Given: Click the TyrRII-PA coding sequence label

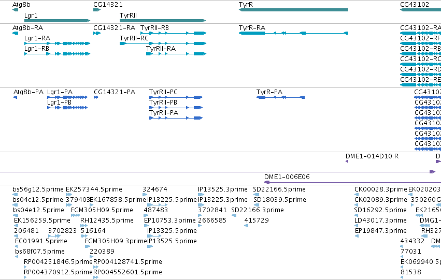Looking at the screenshot, I should [x=164, y=113].
